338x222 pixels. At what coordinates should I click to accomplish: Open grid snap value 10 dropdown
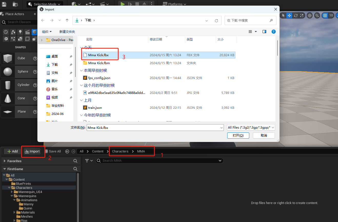pyautogui.click(x=331, y=15)
